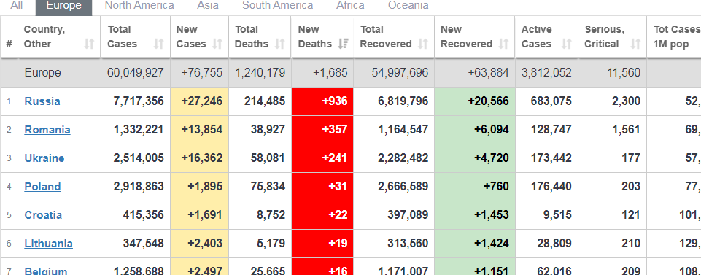This screenshot has height=275, width=701.
Task: Select Lithuania new deaths cell +19
Action: pyautogui.click(x=322, y=244)
